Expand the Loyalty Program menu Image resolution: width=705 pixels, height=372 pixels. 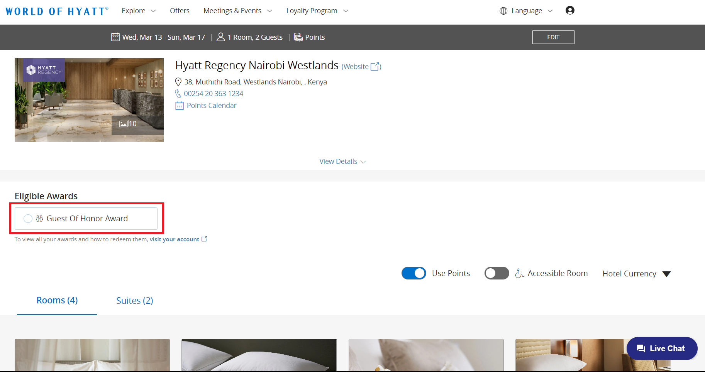coord(317,11)
